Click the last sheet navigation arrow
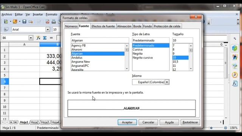 16,122
